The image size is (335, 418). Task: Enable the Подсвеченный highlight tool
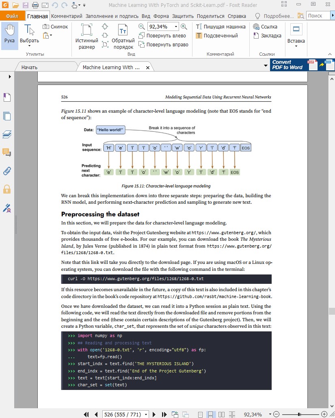(x=217, y=36)
